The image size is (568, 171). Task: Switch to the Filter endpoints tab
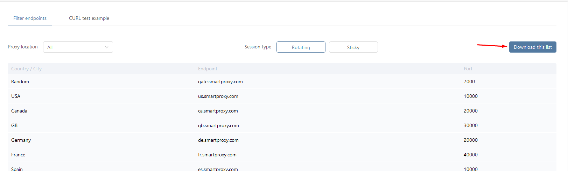click(30, 18)
